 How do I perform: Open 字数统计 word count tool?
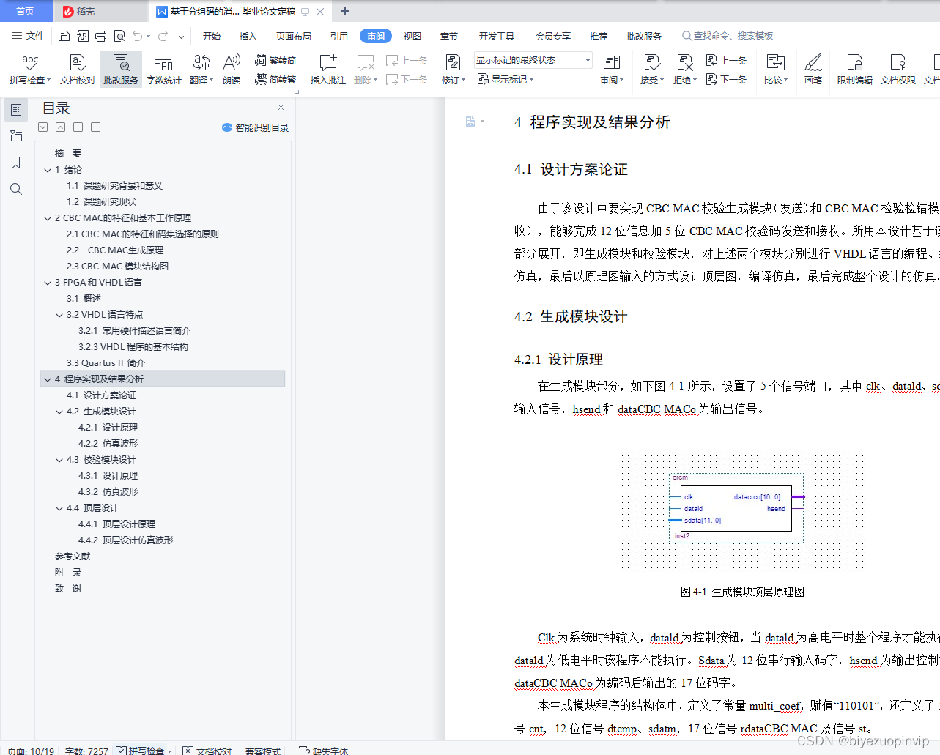163,70
